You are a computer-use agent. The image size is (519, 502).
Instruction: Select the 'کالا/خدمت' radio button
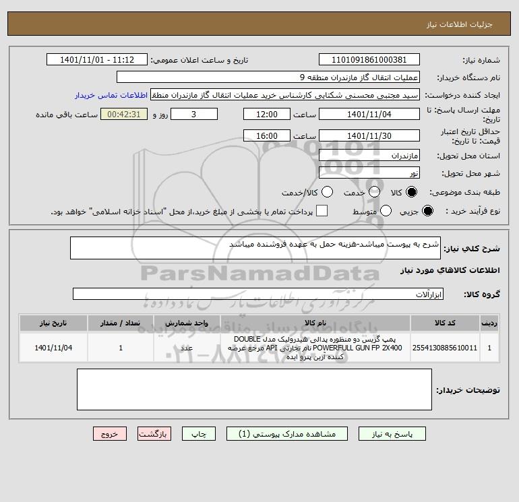coord(328,192)
